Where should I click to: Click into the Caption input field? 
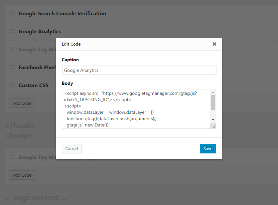click(x=139, y=70)
